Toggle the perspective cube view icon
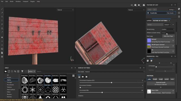The height and width of the screenshot is (101, 181). pos(135,5)
